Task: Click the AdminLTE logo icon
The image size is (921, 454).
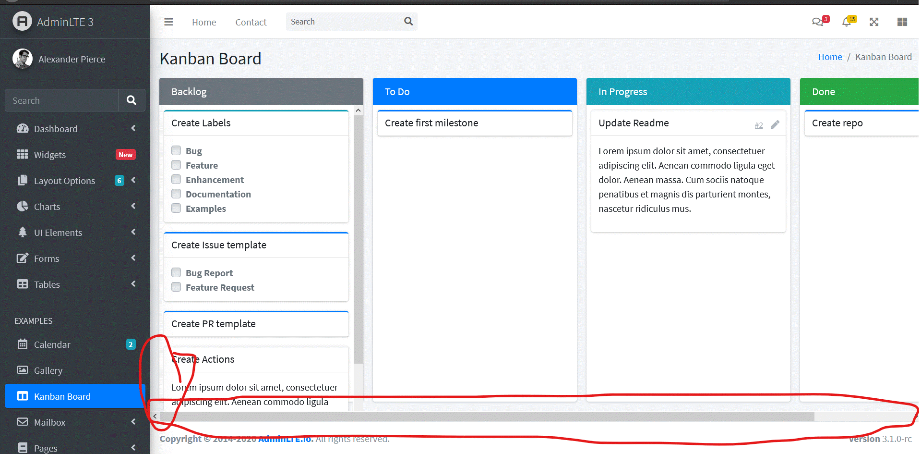Action: point(22,21)
